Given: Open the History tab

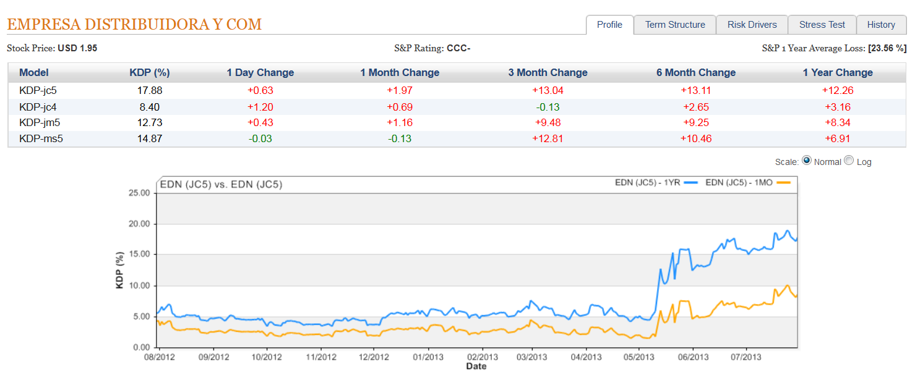Looking at the screenshot, I should [881, 25].
